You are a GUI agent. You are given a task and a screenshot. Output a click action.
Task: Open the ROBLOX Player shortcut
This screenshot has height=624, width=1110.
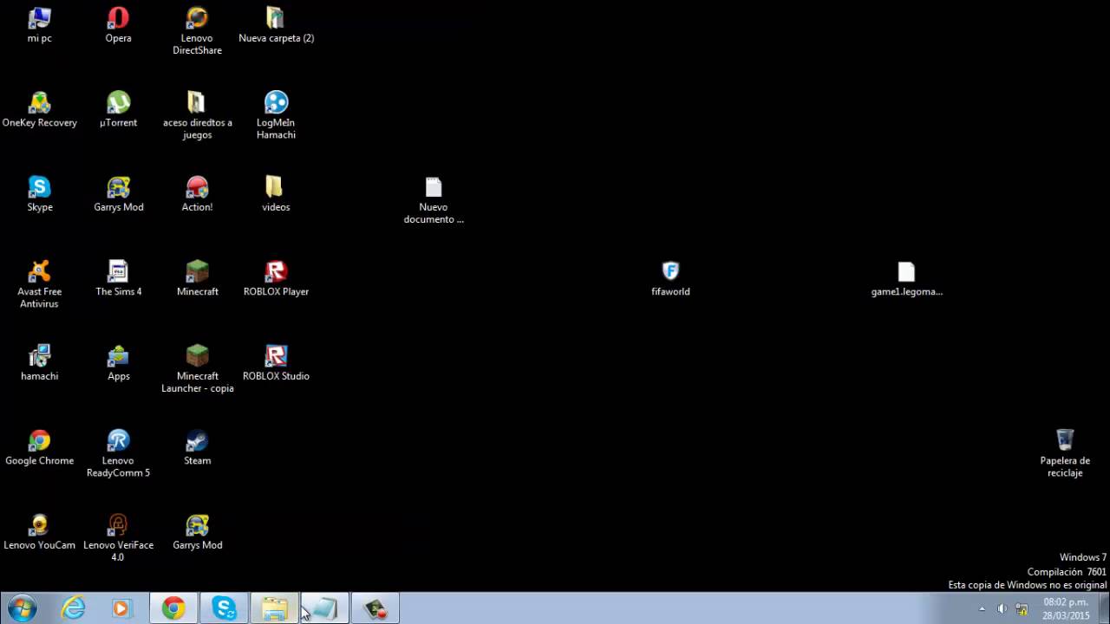[276, 279]
